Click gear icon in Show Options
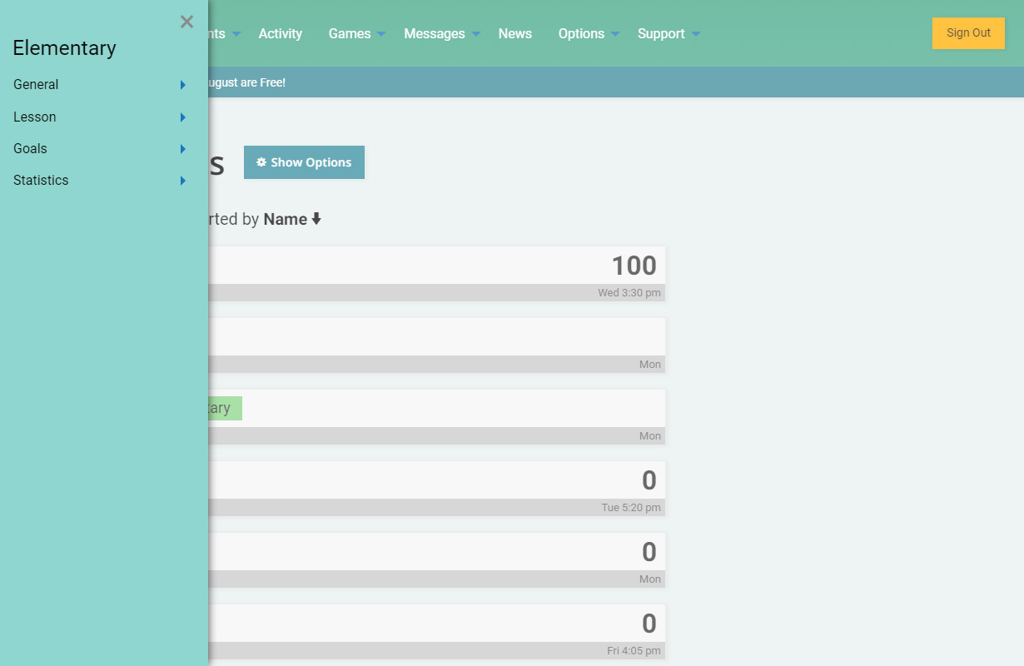This screenshot has width=1024, height=666. (261, 162)
